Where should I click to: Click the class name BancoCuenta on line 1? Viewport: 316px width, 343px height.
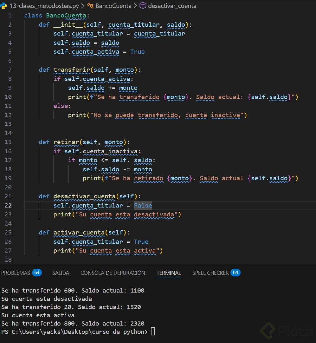point(66,16)
